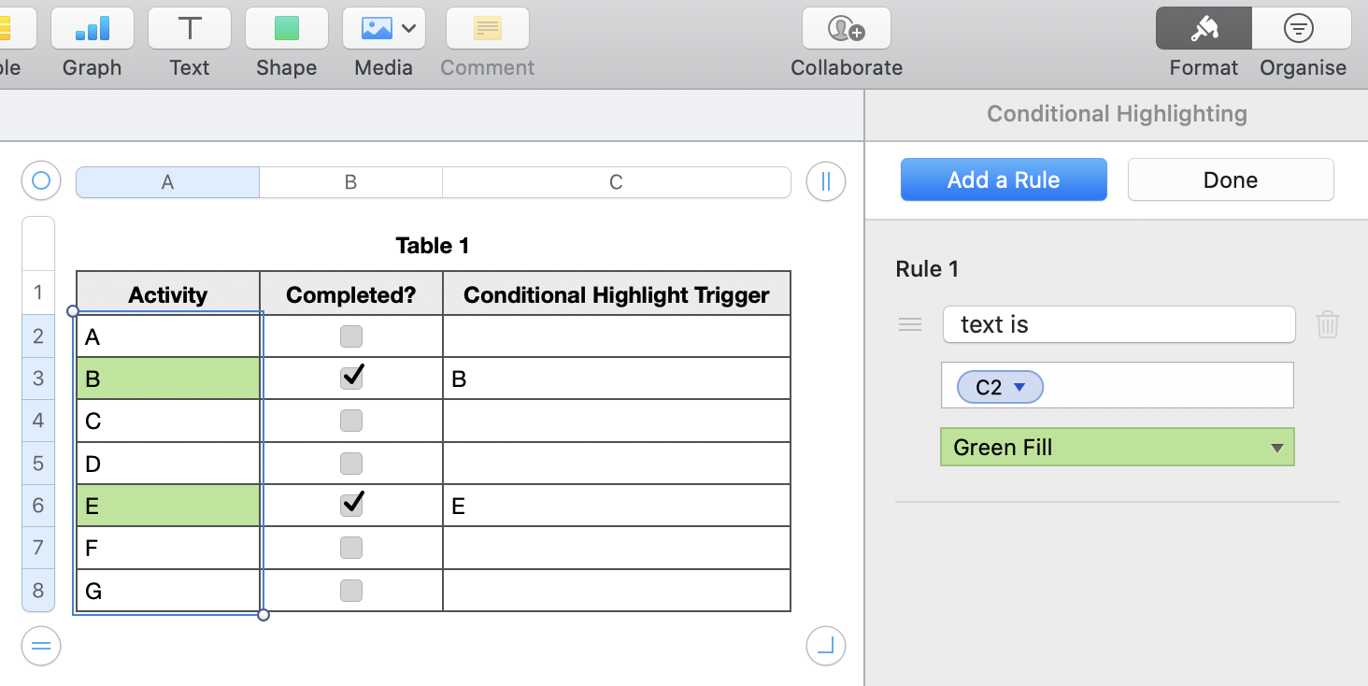1368x686 pixels.
Task: Insert a Shape from toolbar
Action: click(x=286, y=29)
